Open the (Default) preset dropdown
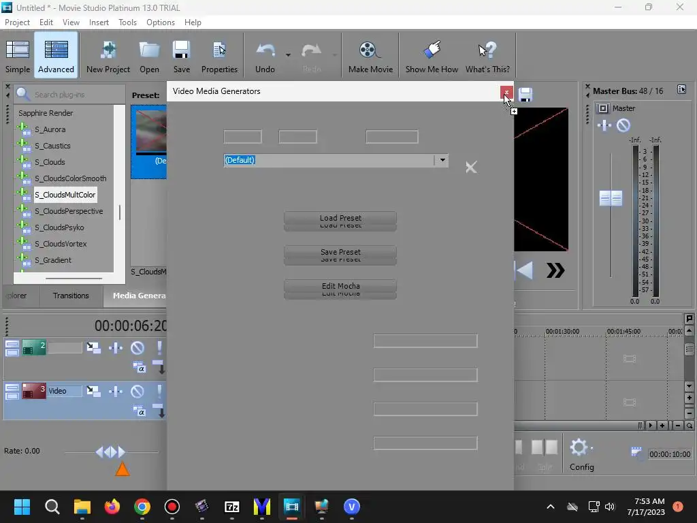697x523 pixels. point(442,160)
